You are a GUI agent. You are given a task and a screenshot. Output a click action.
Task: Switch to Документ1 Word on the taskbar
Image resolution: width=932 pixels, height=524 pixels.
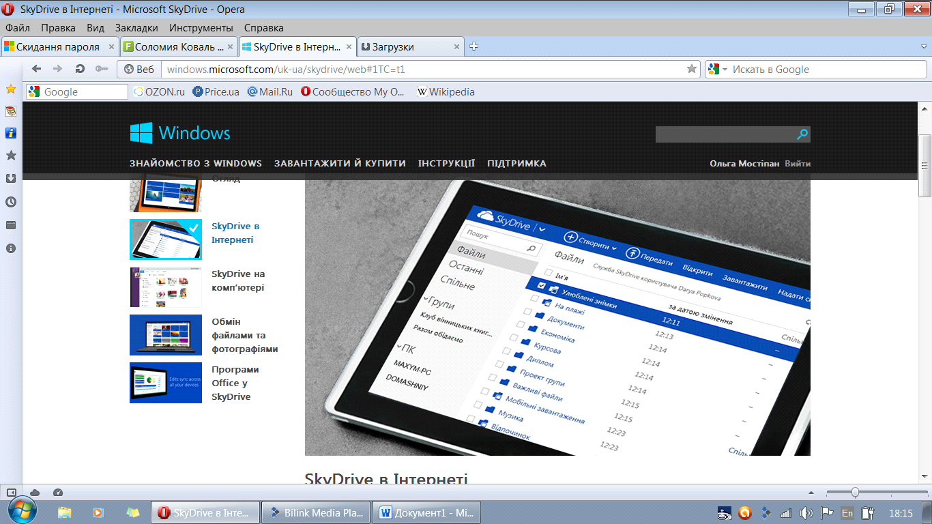(x=427, y=512)
